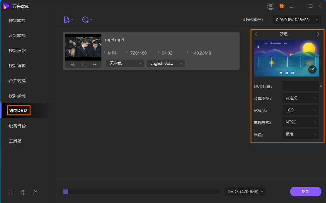Click the add file icon in the toolbar
326x203 pixels.
pos(66,20)
